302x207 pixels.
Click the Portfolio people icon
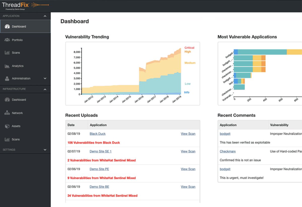pyautogui.click(x=7, y=40)
